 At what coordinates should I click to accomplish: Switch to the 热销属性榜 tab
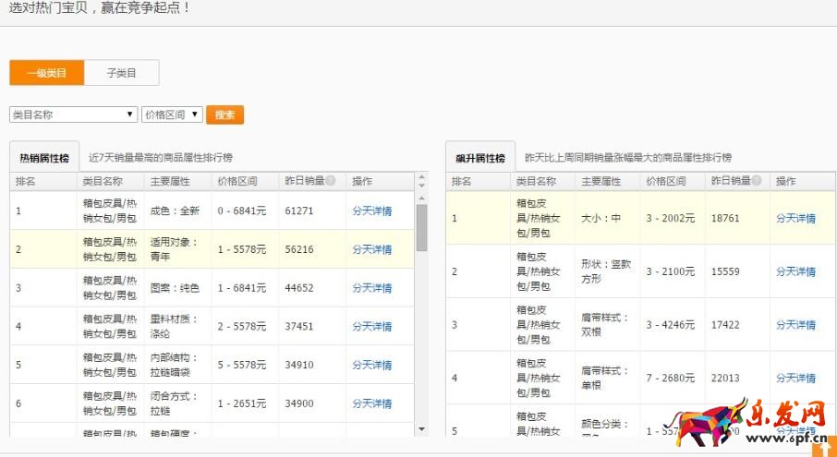pyautogui.click(x=44, y=158)
